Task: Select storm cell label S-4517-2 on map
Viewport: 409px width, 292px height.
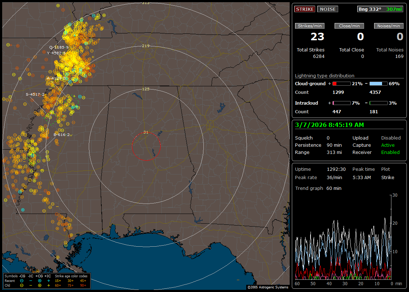Action: 35,95
